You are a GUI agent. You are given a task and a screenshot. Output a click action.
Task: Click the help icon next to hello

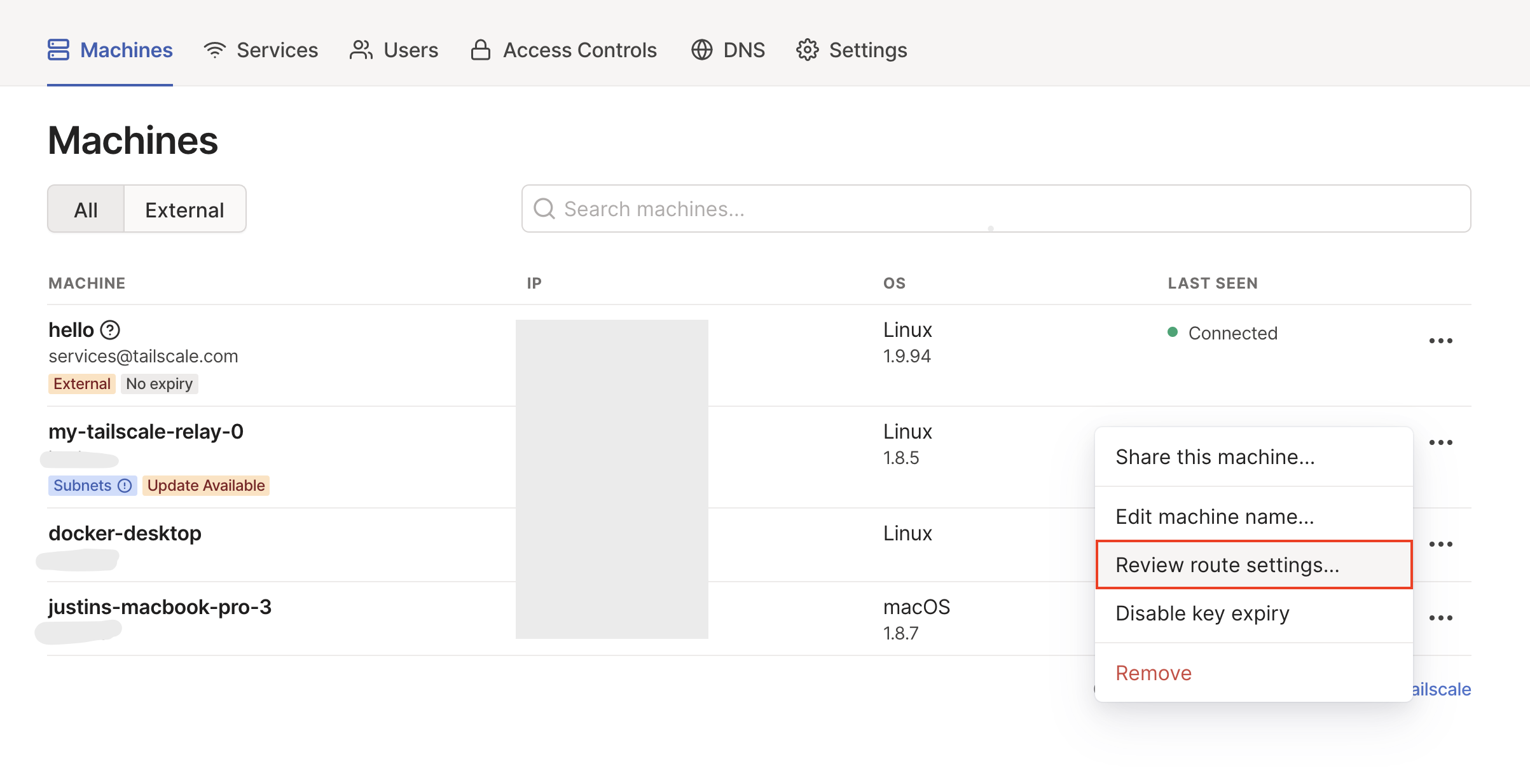[x=111, y=330]
